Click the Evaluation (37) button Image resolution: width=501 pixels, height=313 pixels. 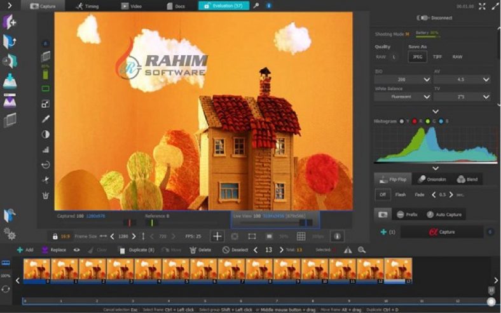[223, 6]
